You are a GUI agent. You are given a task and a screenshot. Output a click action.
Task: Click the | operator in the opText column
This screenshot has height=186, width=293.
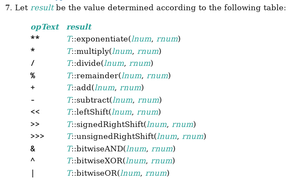33,174
